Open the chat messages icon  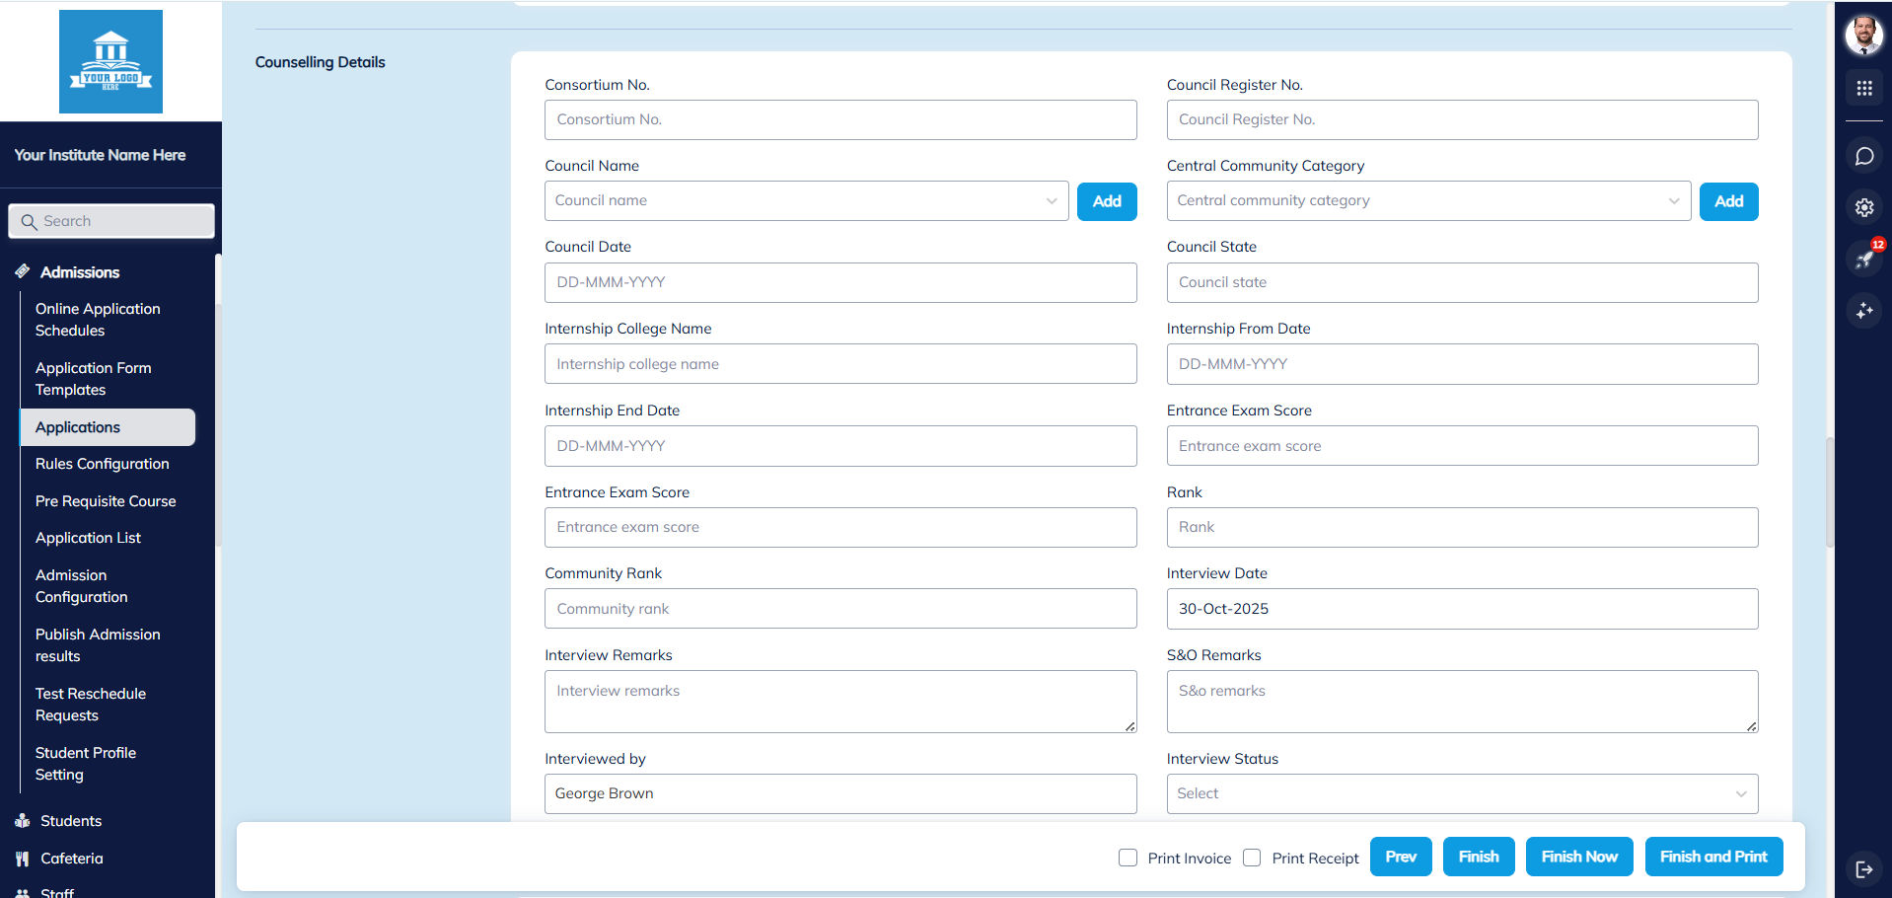pos(1863,156)
